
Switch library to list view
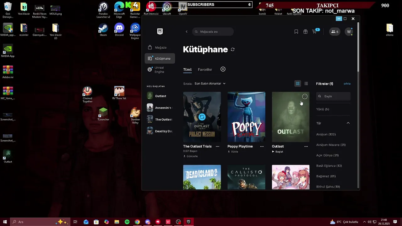[x=306, y=83]
